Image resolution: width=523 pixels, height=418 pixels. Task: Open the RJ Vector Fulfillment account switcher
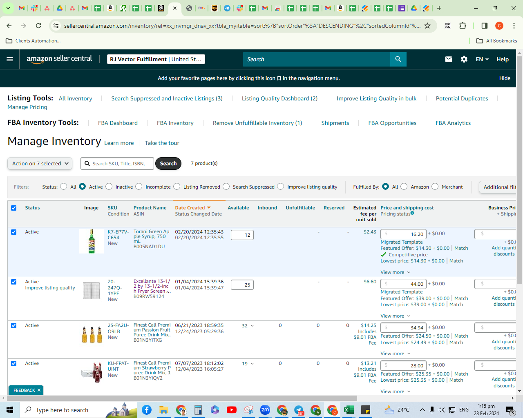[x=156, y=59]
